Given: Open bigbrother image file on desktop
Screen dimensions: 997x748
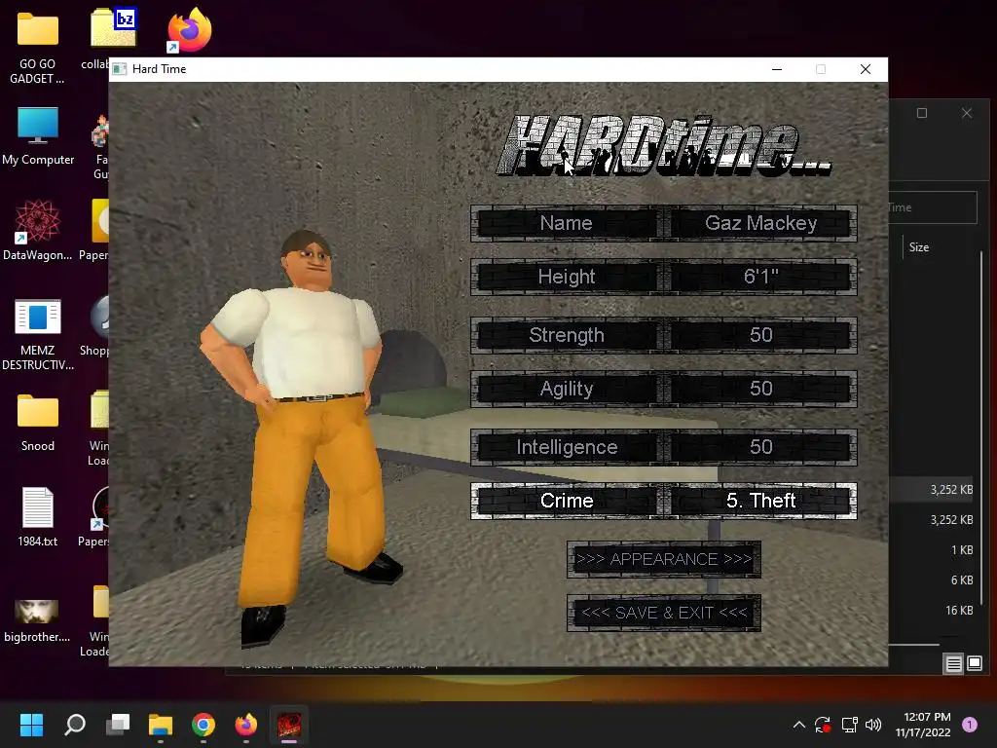Looking at the screenshot, I should (37, 619).
